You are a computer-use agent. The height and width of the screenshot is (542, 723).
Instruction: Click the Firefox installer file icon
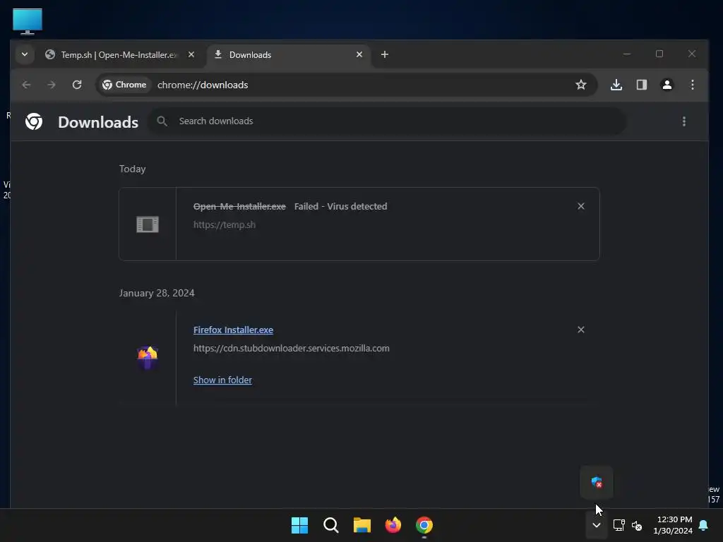(x=148, y=358)
